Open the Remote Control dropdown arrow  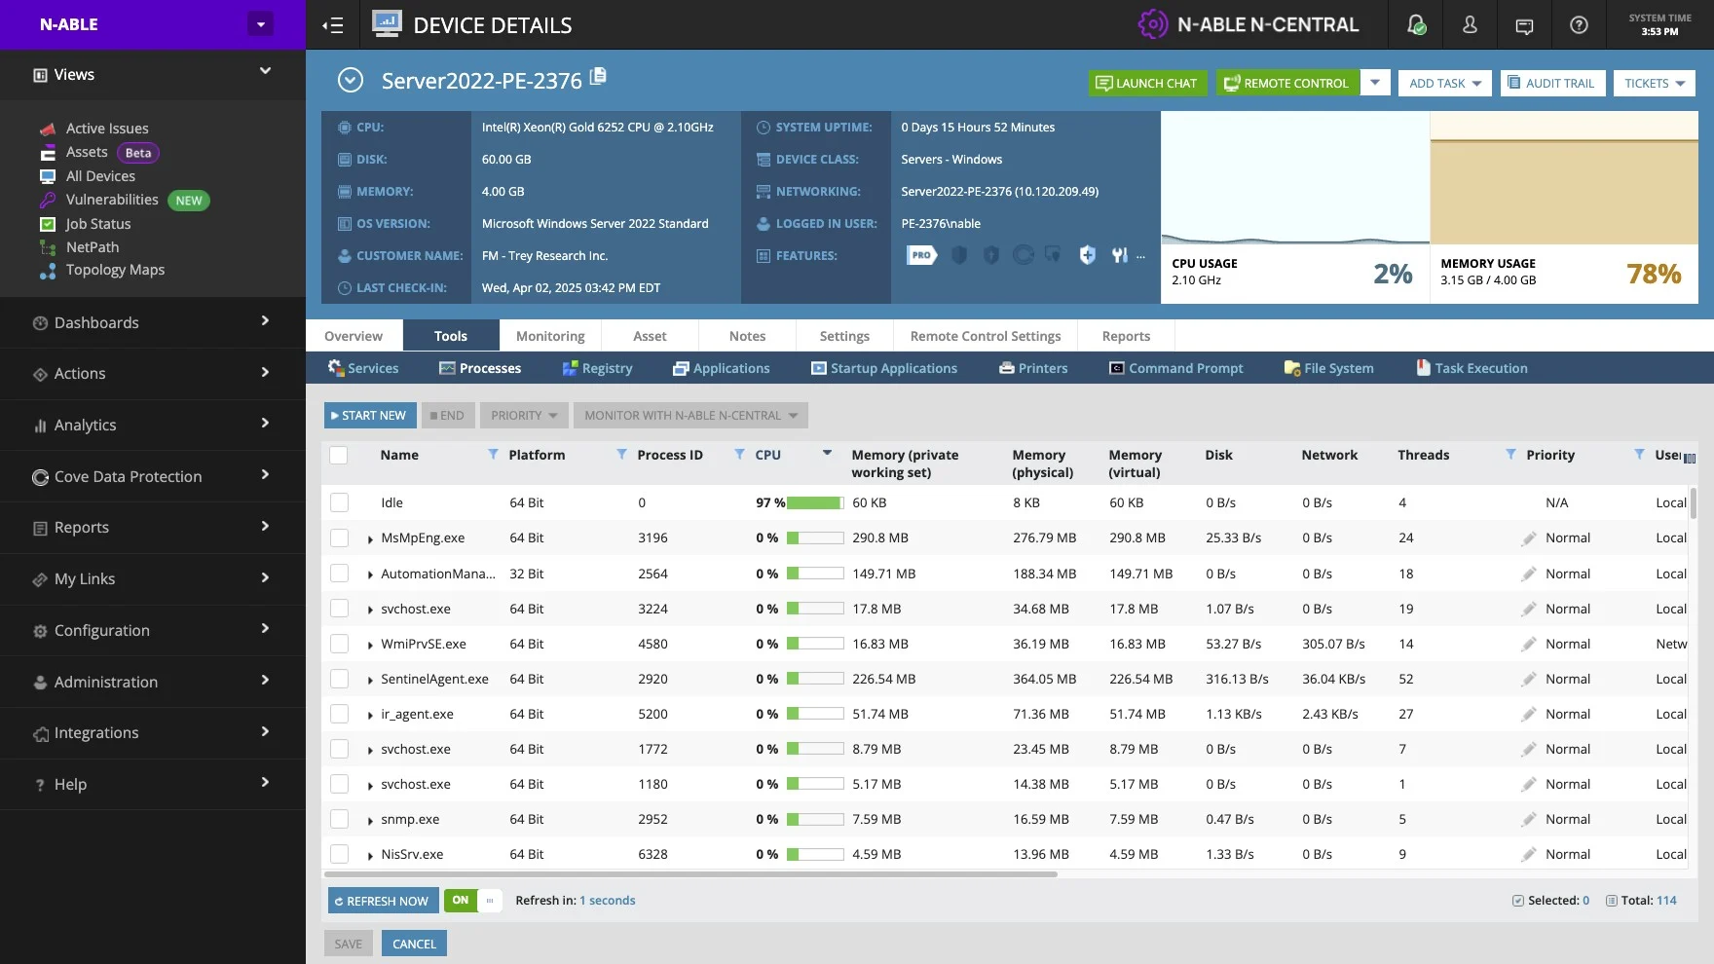tap(1374, 83)
